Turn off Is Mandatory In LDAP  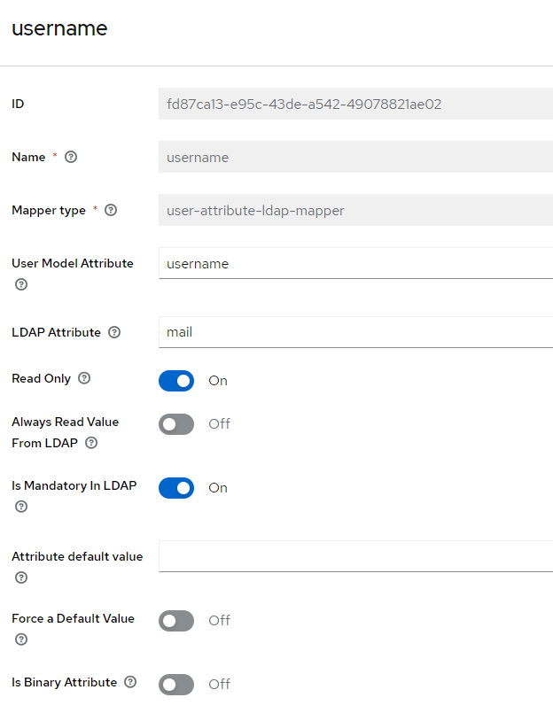click(x=176, y=488)
